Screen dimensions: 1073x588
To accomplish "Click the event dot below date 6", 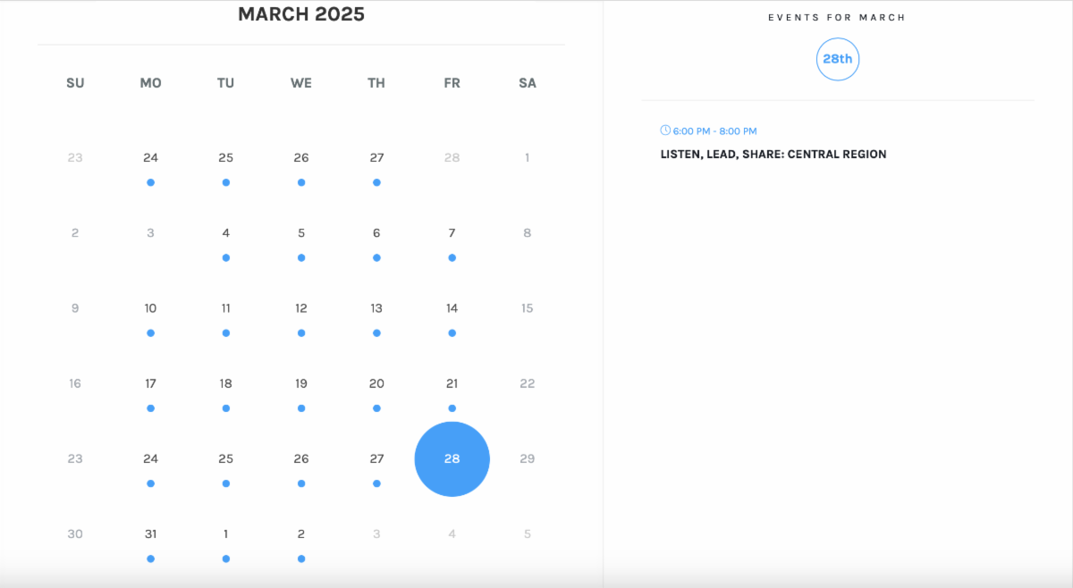I will click(x=376, y=257).
